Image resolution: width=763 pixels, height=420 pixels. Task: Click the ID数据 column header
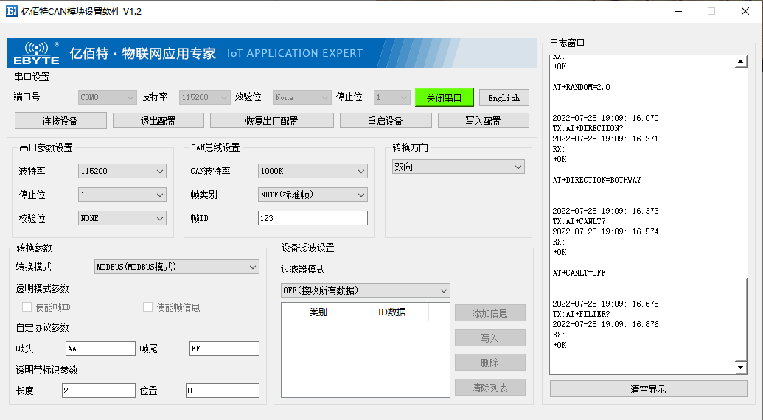(391, 312)
